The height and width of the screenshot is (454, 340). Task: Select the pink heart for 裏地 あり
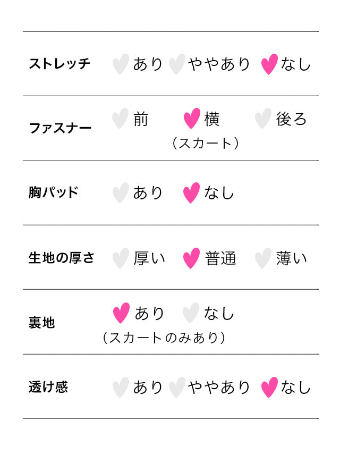(121, 313)
